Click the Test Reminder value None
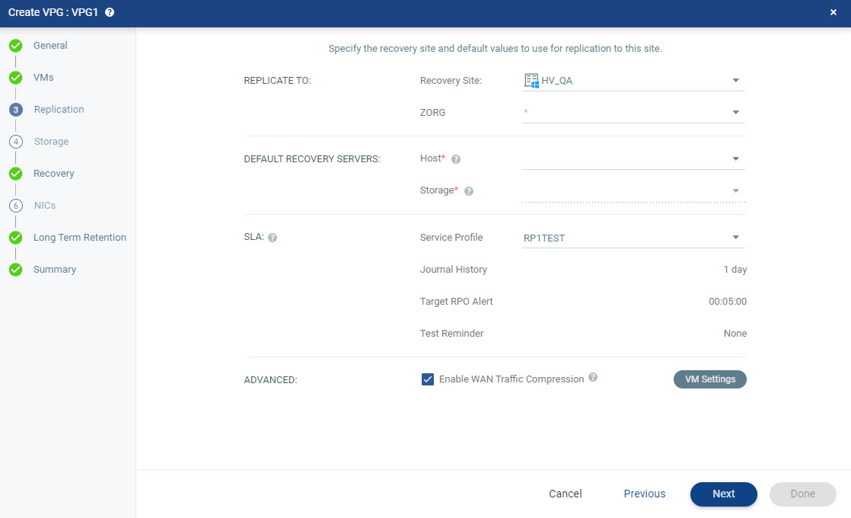The width and height of the screenshot is (851, 518). (735, 334)
